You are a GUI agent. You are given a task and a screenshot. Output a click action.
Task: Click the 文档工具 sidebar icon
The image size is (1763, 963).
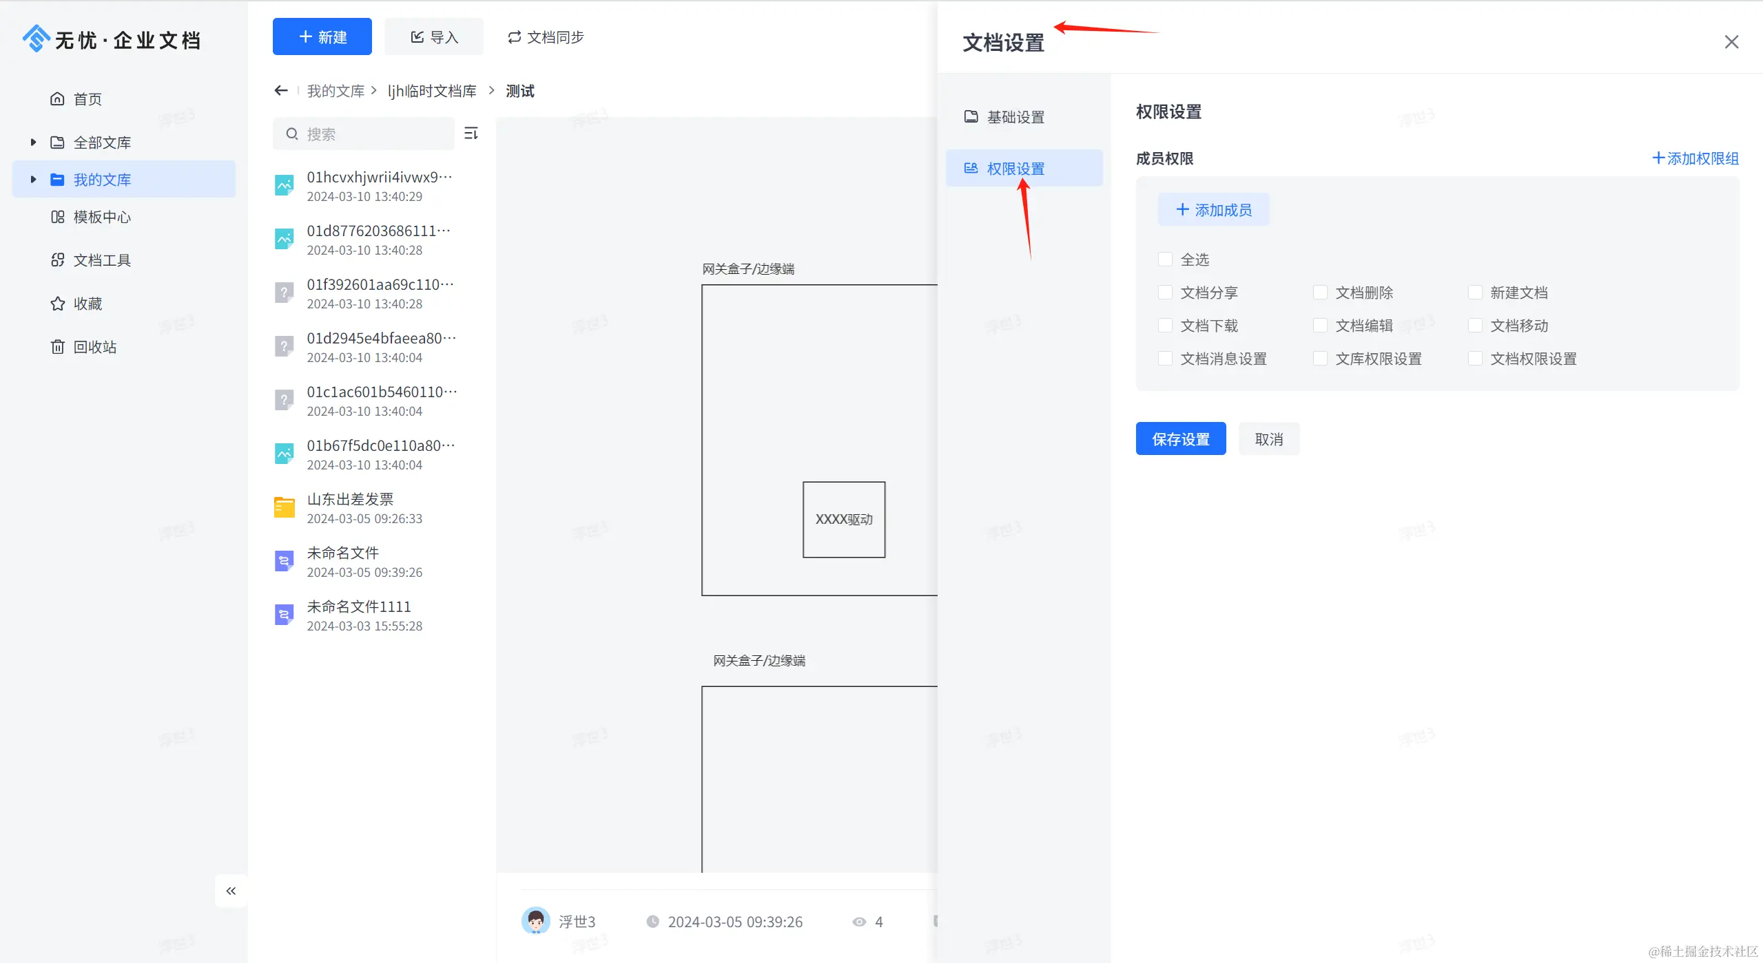point(57,260)
